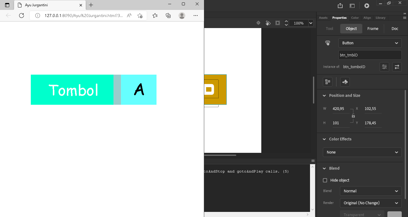
Task: Click the W value 420,95
Action: point(341,109)
